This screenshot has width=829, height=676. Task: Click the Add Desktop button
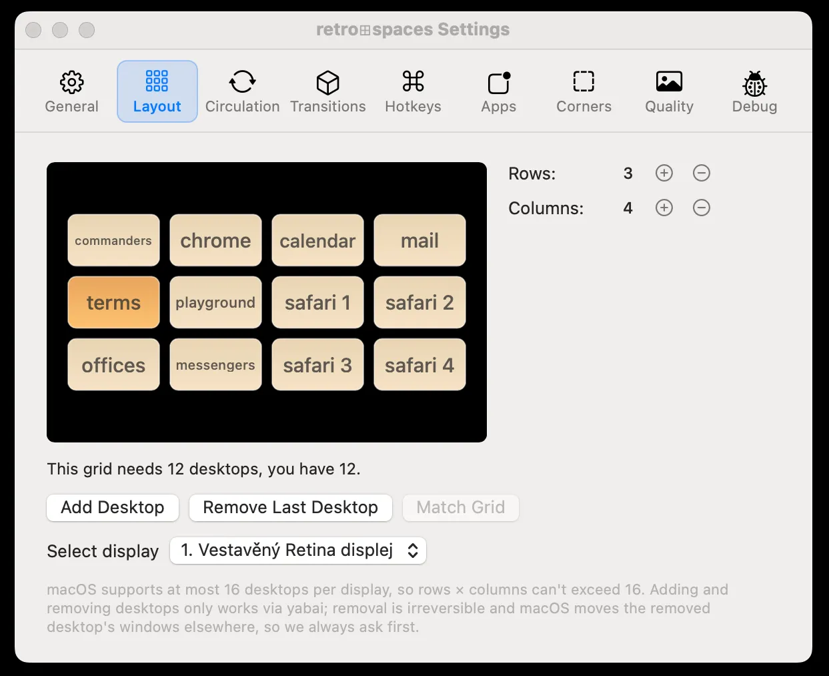click(x=113, y=507)
